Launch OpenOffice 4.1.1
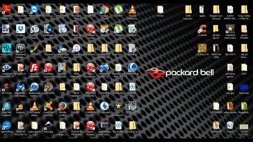Viewport: 253px width, 142px height. [7, 125]
